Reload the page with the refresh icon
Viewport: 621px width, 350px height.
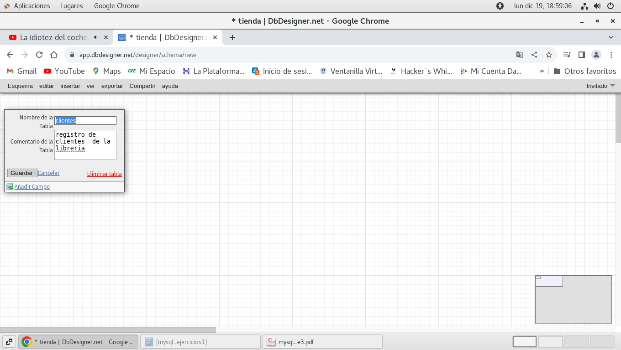[39, 55]
